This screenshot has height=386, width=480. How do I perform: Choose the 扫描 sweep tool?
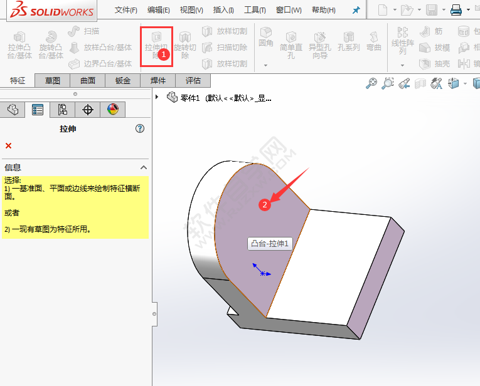[x=83, y=31]
